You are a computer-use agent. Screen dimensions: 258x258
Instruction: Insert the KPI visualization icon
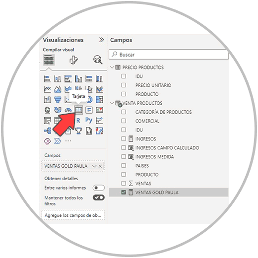click(x=99, y=110)
